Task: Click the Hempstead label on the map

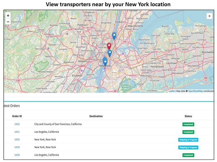Action: pos(157,67)
